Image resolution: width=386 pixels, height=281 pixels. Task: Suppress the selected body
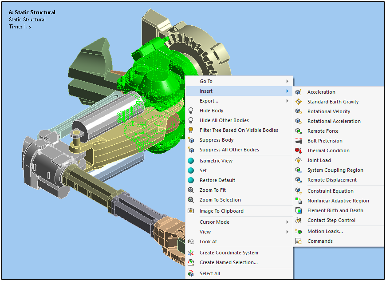click(217, 140)
